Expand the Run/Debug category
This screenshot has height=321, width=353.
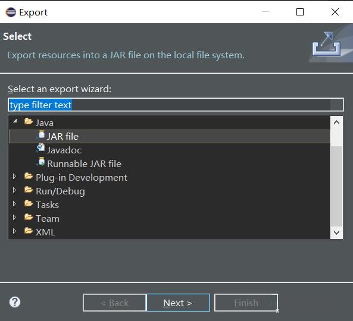(14, 190)
